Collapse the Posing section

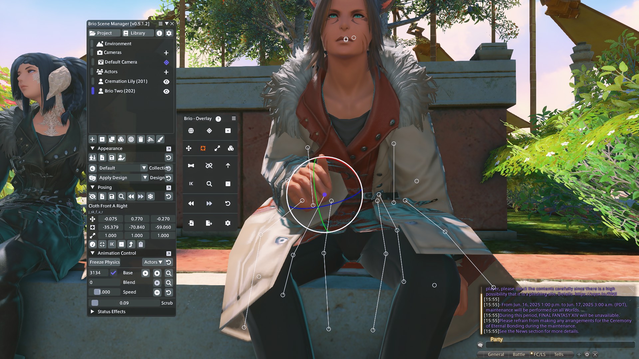(93, 187)
